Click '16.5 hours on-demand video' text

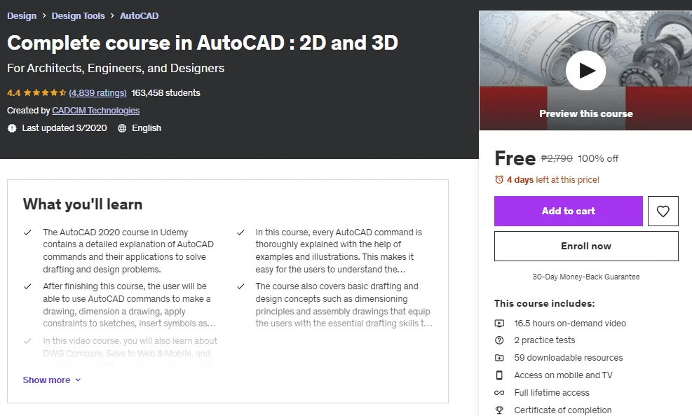(570, 324)
